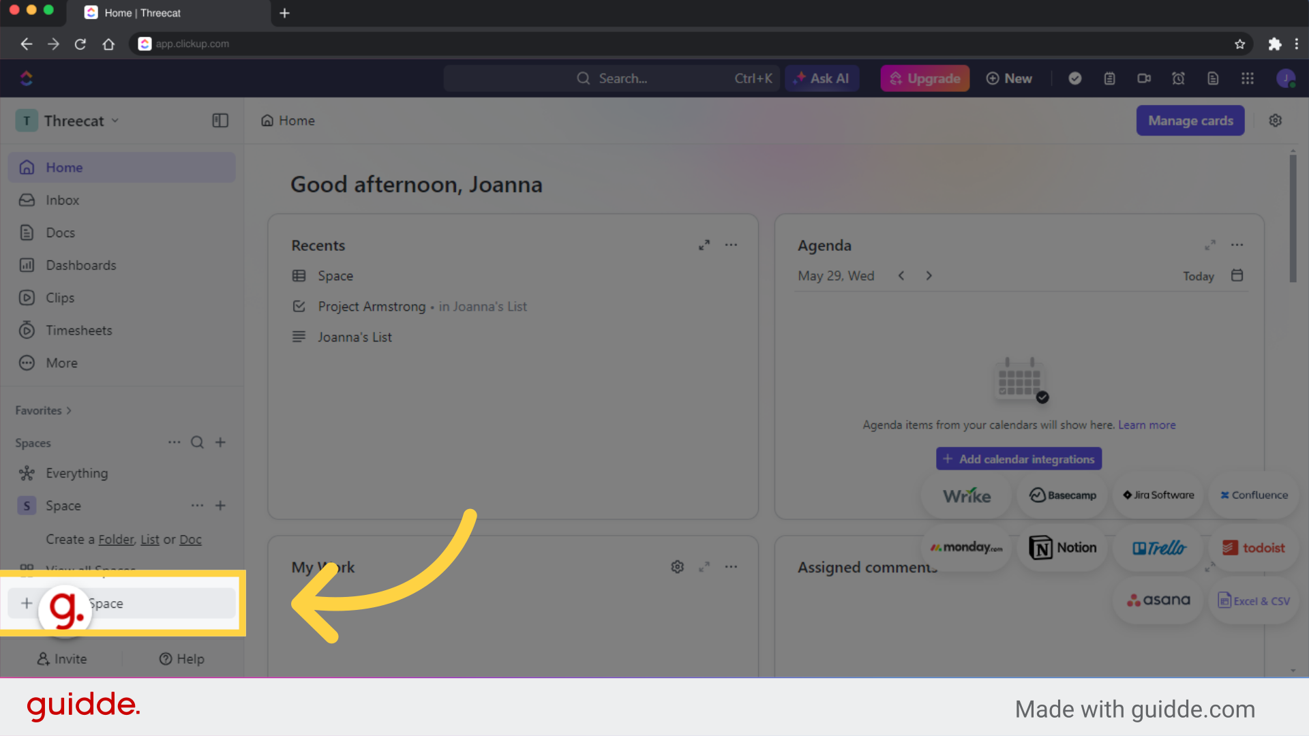
Task: View Timesheets from the sidebar
Action: (x=78, y=330)
